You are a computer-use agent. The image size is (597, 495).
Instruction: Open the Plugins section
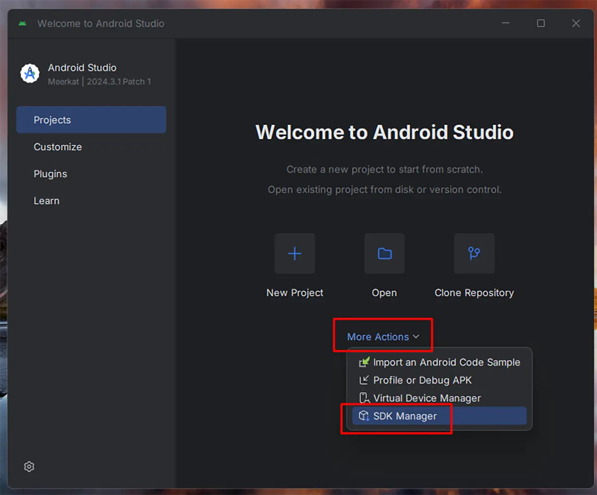pos(50,174)
